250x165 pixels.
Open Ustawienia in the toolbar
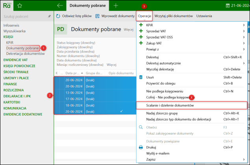[204, 16]
